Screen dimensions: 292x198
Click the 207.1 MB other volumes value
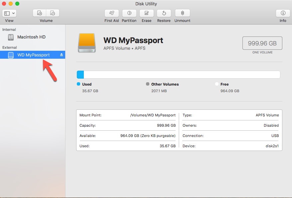click(x=159, y=91)
